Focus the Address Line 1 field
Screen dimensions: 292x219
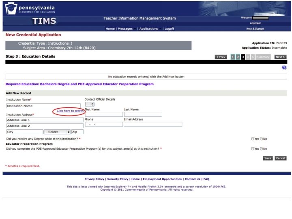click(x=45, y=120)
